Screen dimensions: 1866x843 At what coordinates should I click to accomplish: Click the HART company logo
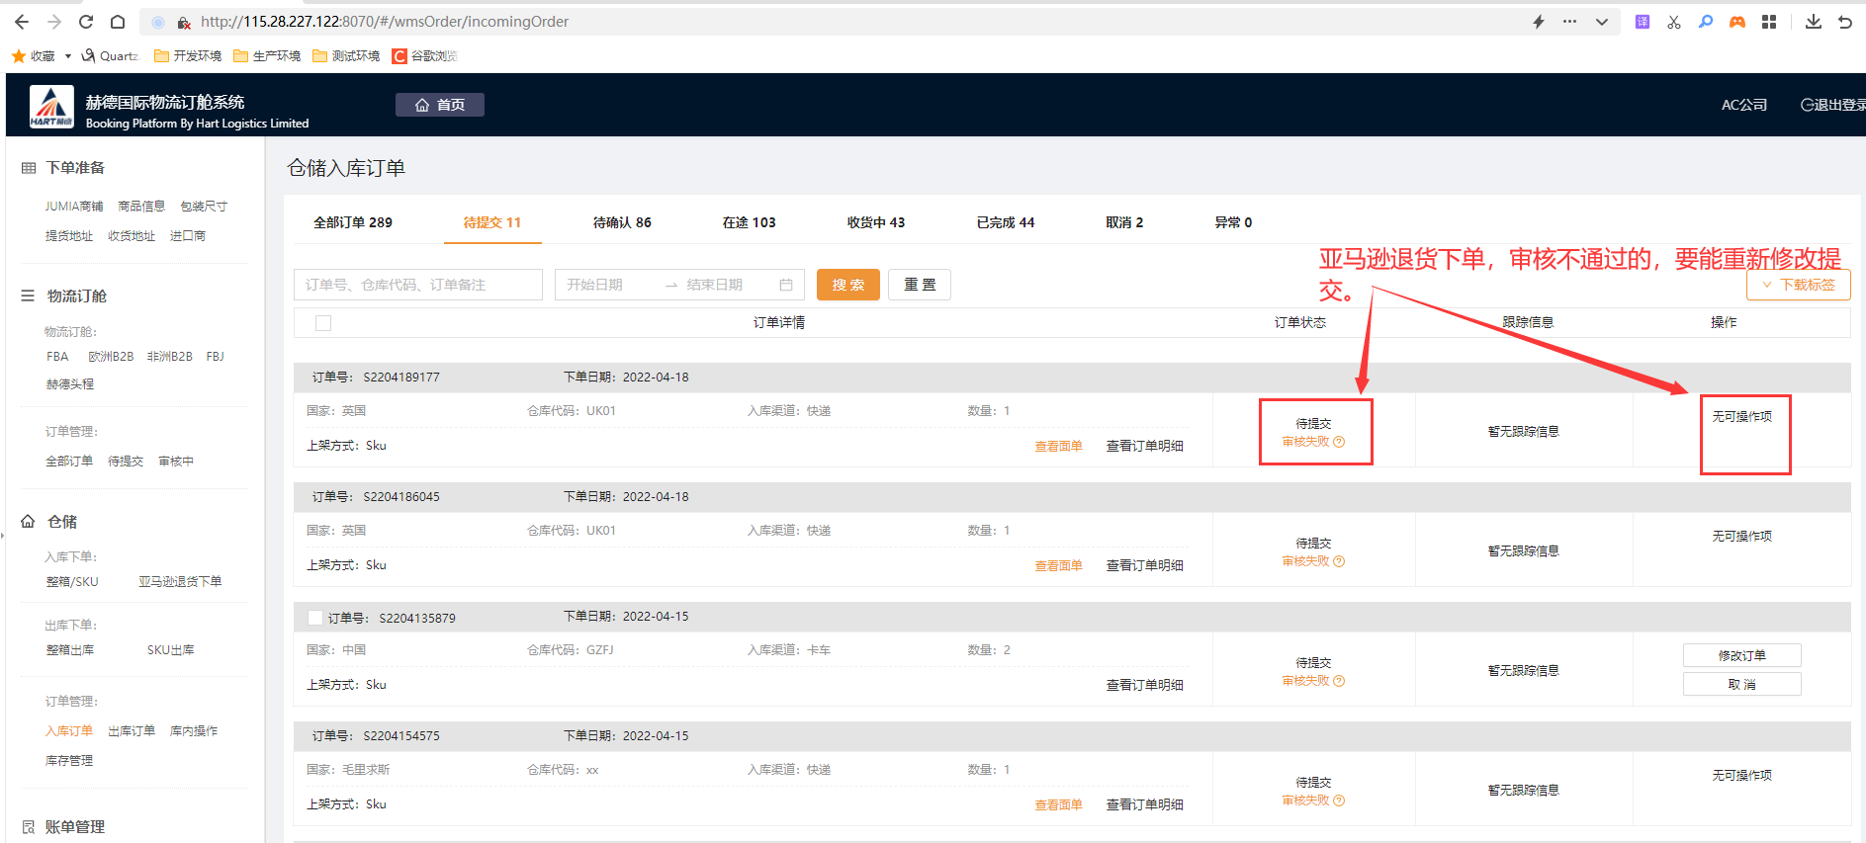[x=51, y=107]
